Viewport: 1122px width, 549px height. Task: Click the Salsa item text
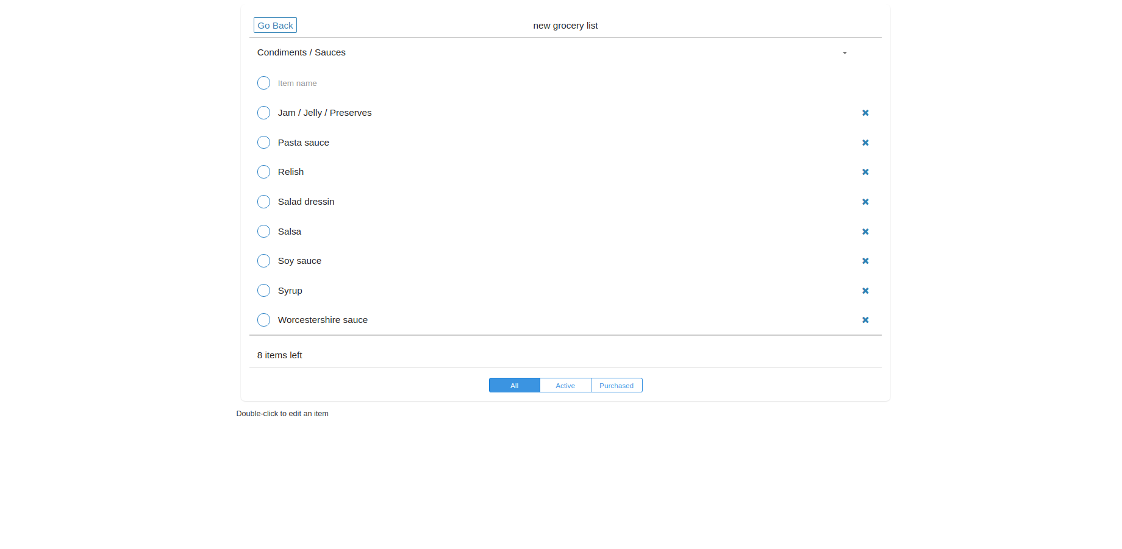pos(290,232)
